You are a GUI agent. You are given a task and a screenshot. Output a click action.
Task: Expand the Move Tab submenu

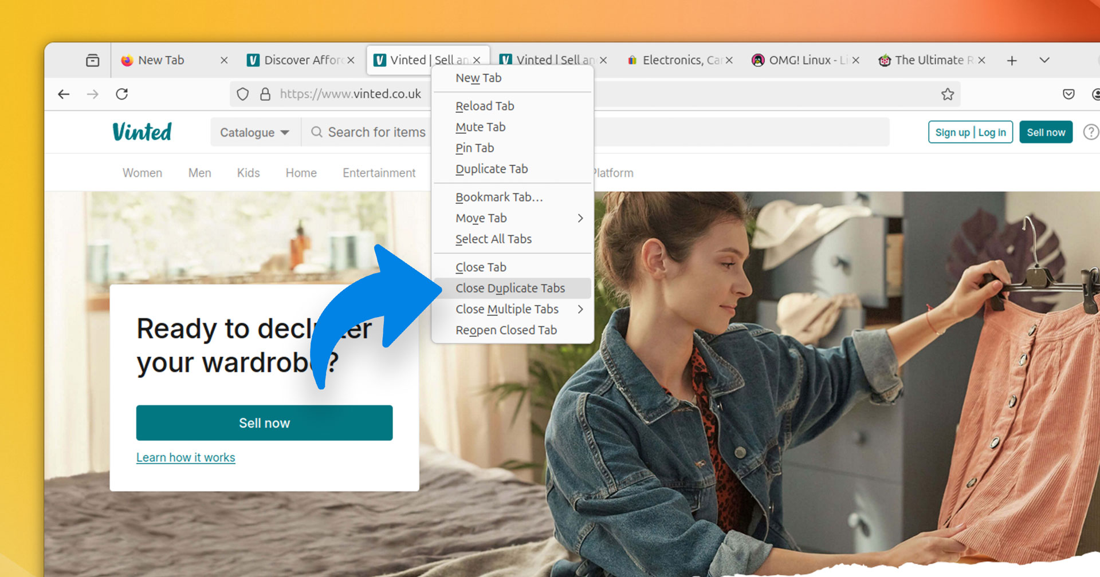513,218
